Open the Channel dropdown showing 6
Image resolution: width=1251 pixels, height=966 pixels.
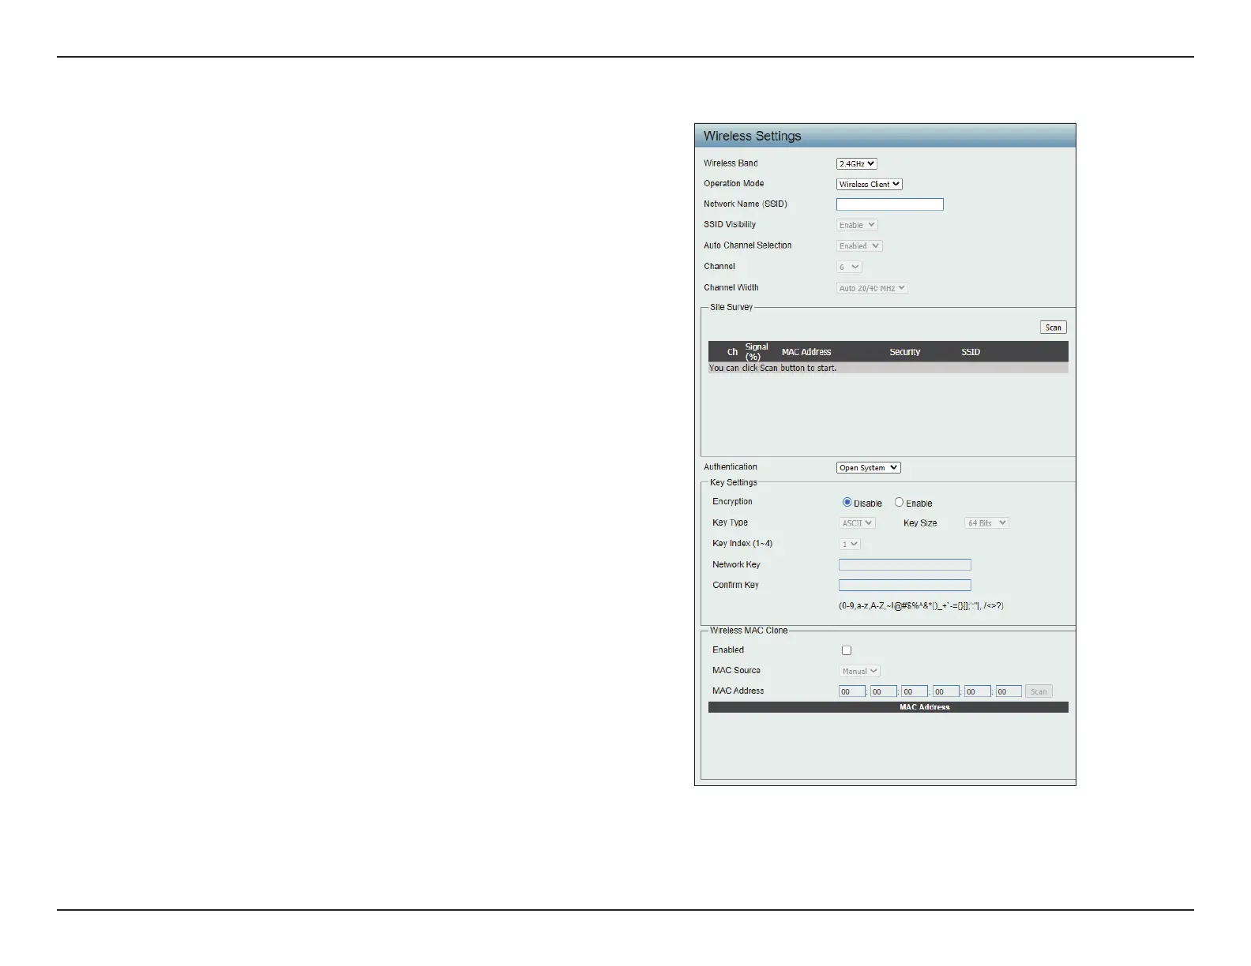[849, 268]
